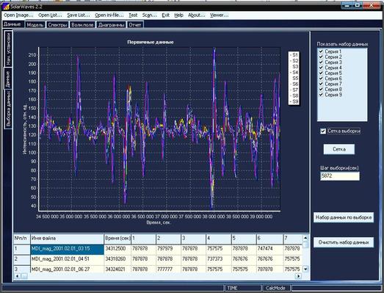Open the Open Image... menu
This screenshot has width=384, height=293.
(18, 15)
